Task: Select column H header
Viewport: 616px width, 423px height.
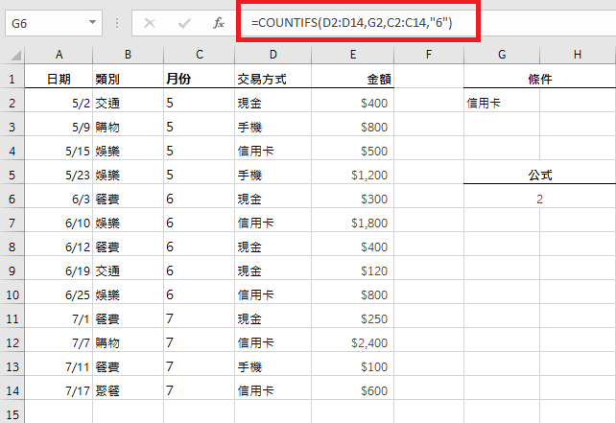Action: [578, 55]
